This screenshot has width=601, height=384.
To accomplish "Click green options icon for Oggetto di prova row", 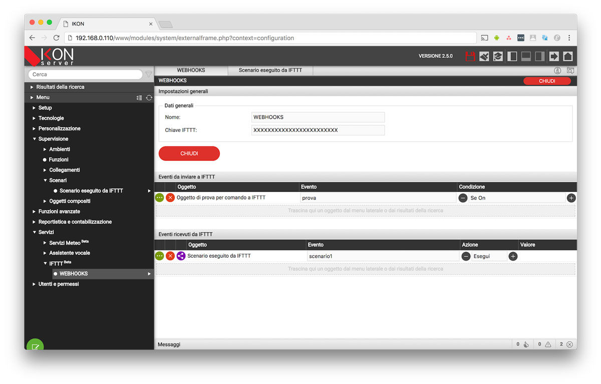I will 160,198.
